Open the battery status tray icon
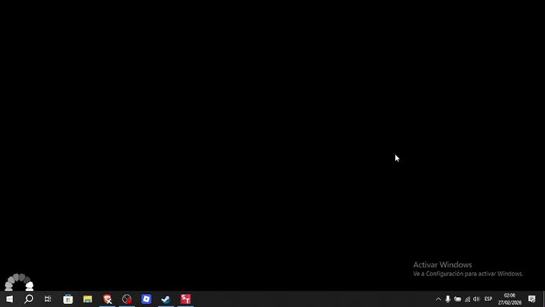The width and height of the screenshot is (545, 307). coord(458,299)
